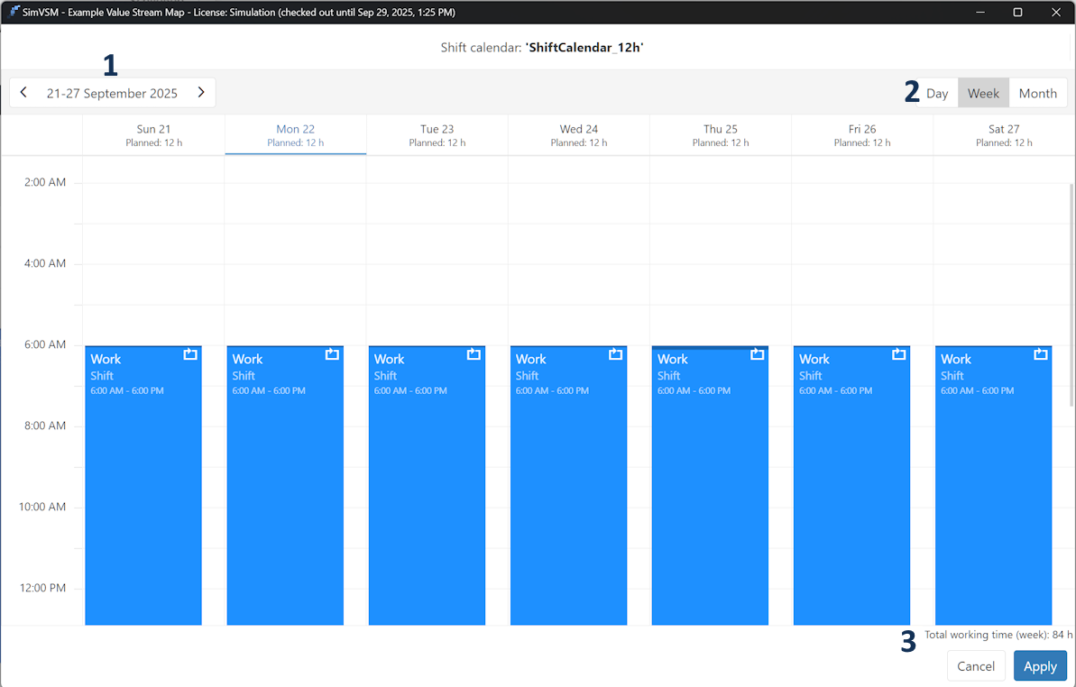Click the recurrence icon on Friday's Work shift
The width and height of the screenshot is (1076, 687).
coord(898,354)
